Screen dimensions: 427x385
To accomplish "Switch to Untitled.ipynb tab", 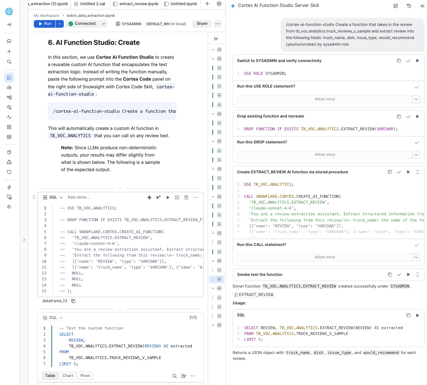I will [x=181, y=4].
